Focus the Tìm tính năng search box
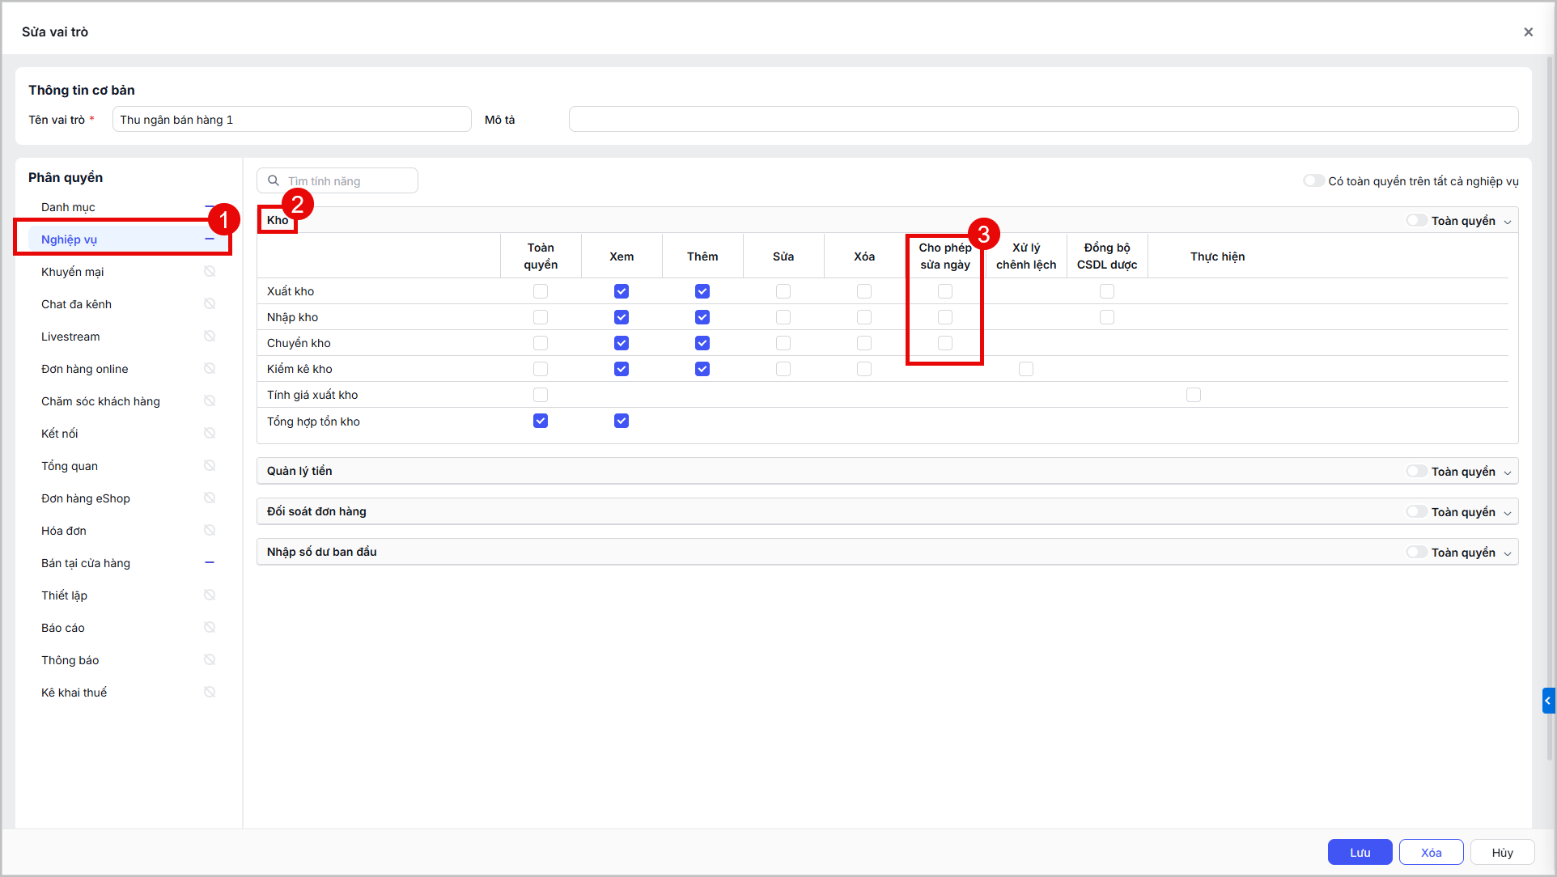 click(337, 180)
